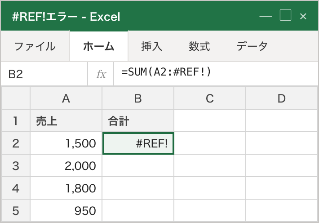
Task: Select cell with value 1,500
Action: [66, 143]
